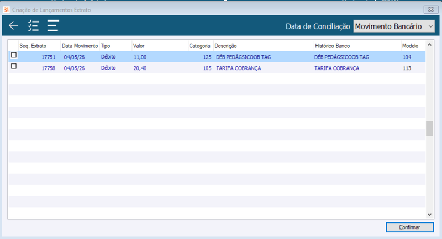Screen dimensions: 442x239
Task: Click the app icon in the title bar
Action: pos(7,10)
